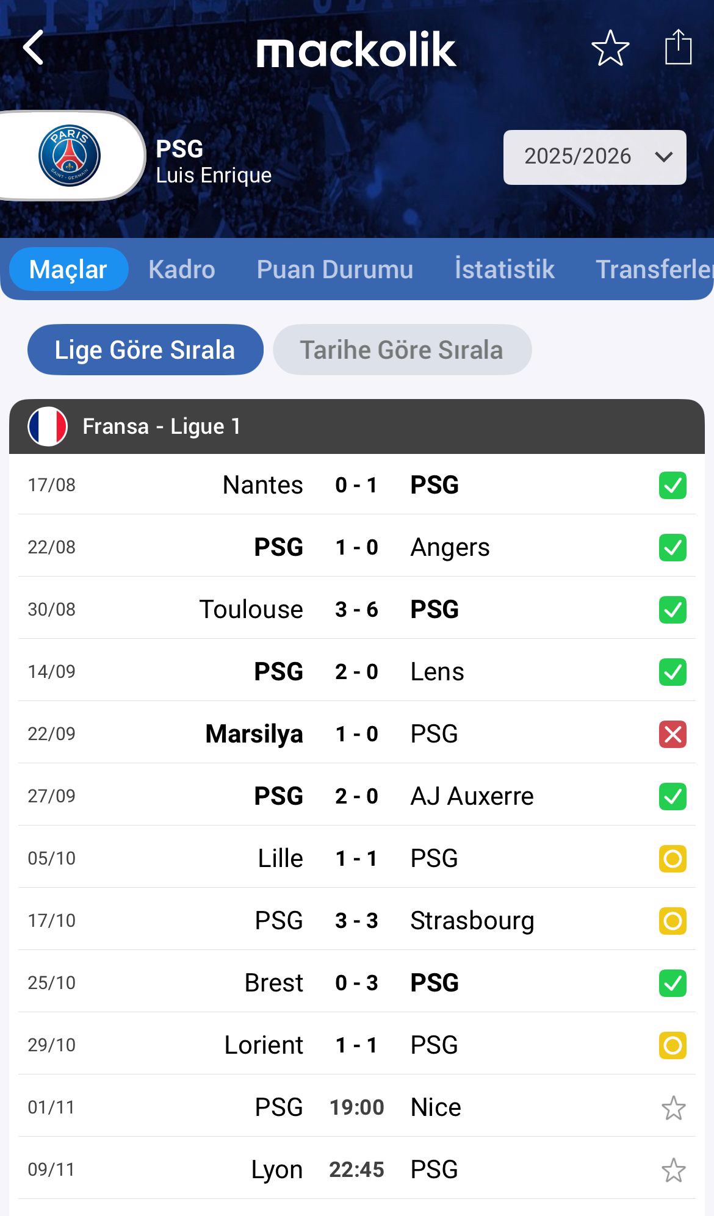Tap the PSG club crest logo
This screenshot has width=714, height=1216.
click(x=70, y=156)
